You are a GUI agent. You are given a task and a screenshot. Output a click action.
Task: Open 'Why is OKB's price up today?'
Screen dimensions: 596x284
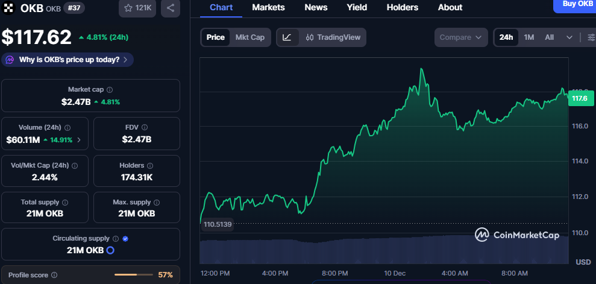(68, 60)
